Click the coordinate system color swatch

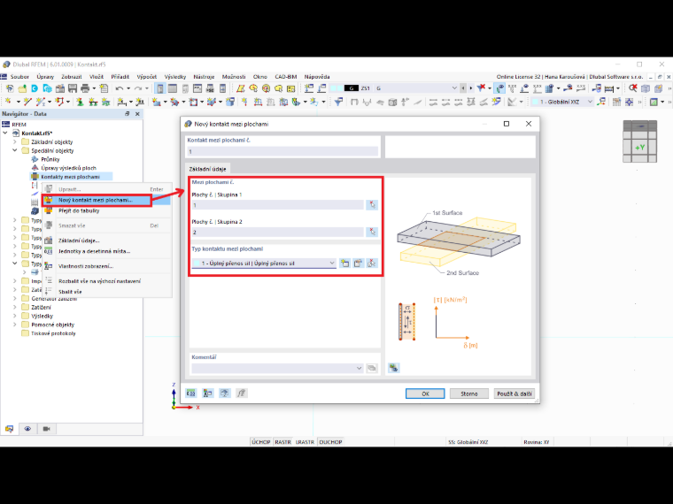point(535,102)
